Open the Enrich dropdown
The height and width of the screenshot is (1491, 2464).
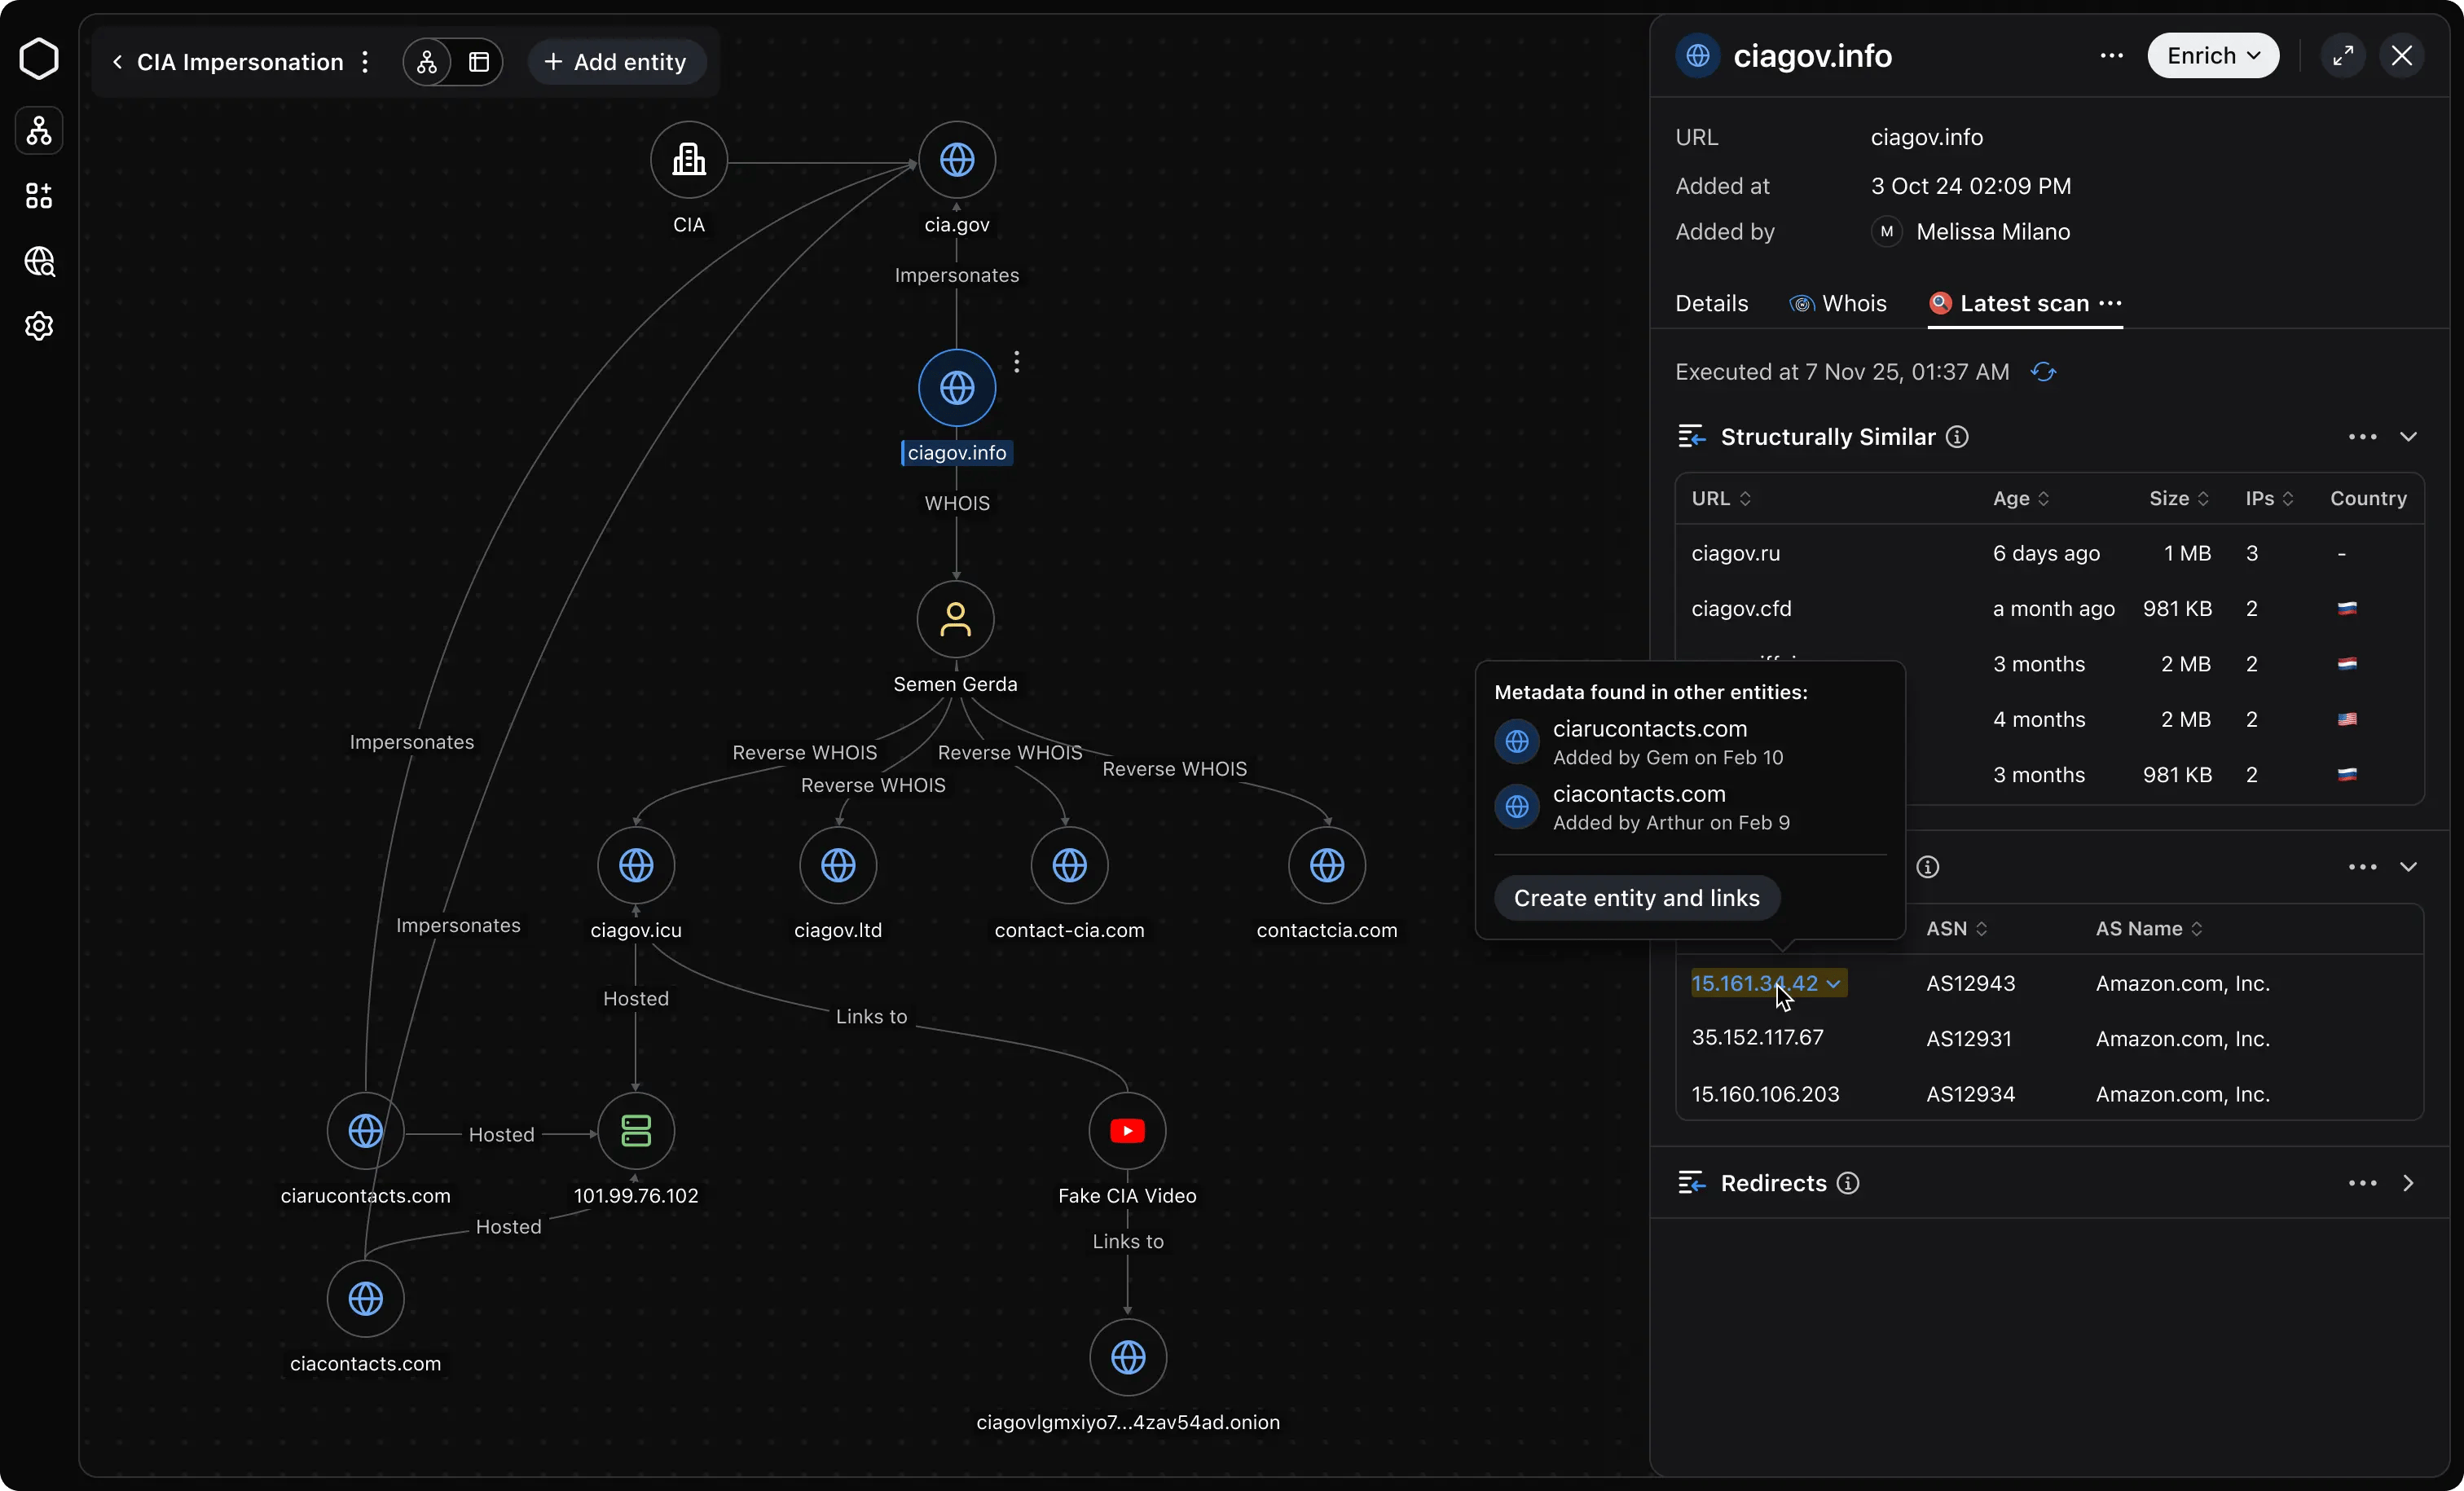2213,56
